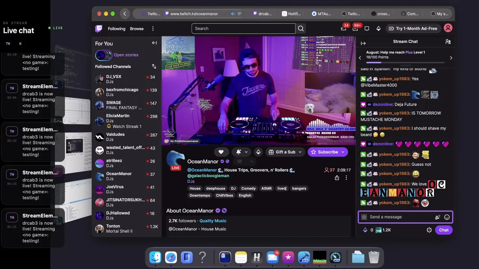Viewport: 479px width, 269px height.
Task: Open notification bell dropdown for OceanManor
Action: [x=242, y=152]
